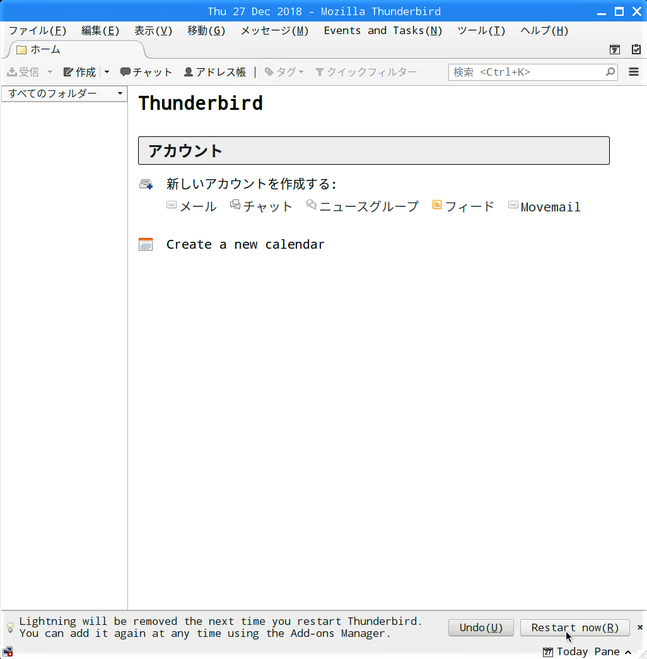Open the すべてのフォルダー folder view dropdown
The width and height of the screenshot is (647, 659).
click(x=64, y=93)
